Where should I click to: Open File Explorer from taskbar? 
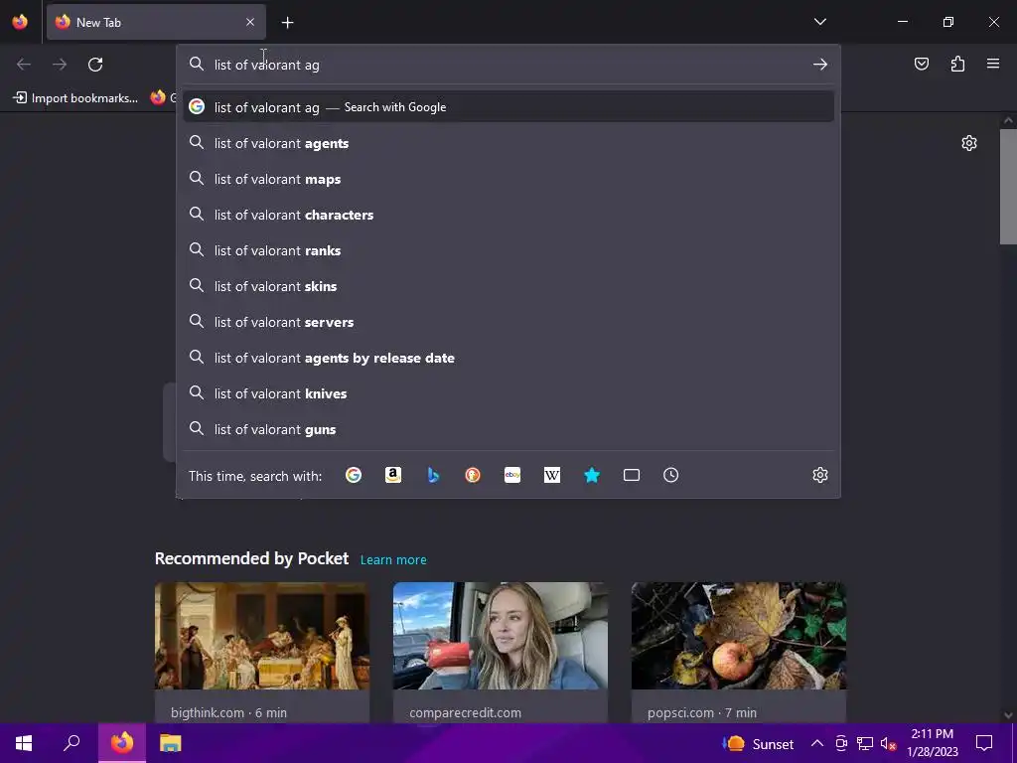(171, 743)
